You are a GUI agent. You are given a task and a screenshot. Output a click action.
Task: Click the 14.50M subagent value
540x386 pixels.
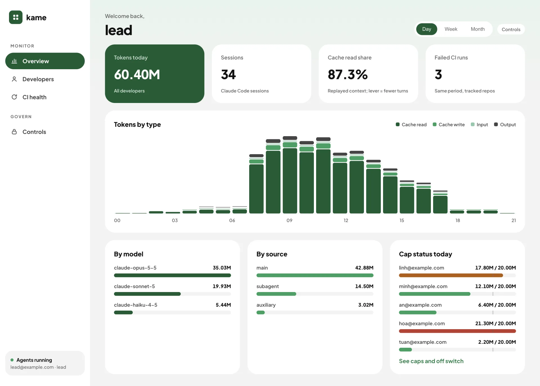364,286
